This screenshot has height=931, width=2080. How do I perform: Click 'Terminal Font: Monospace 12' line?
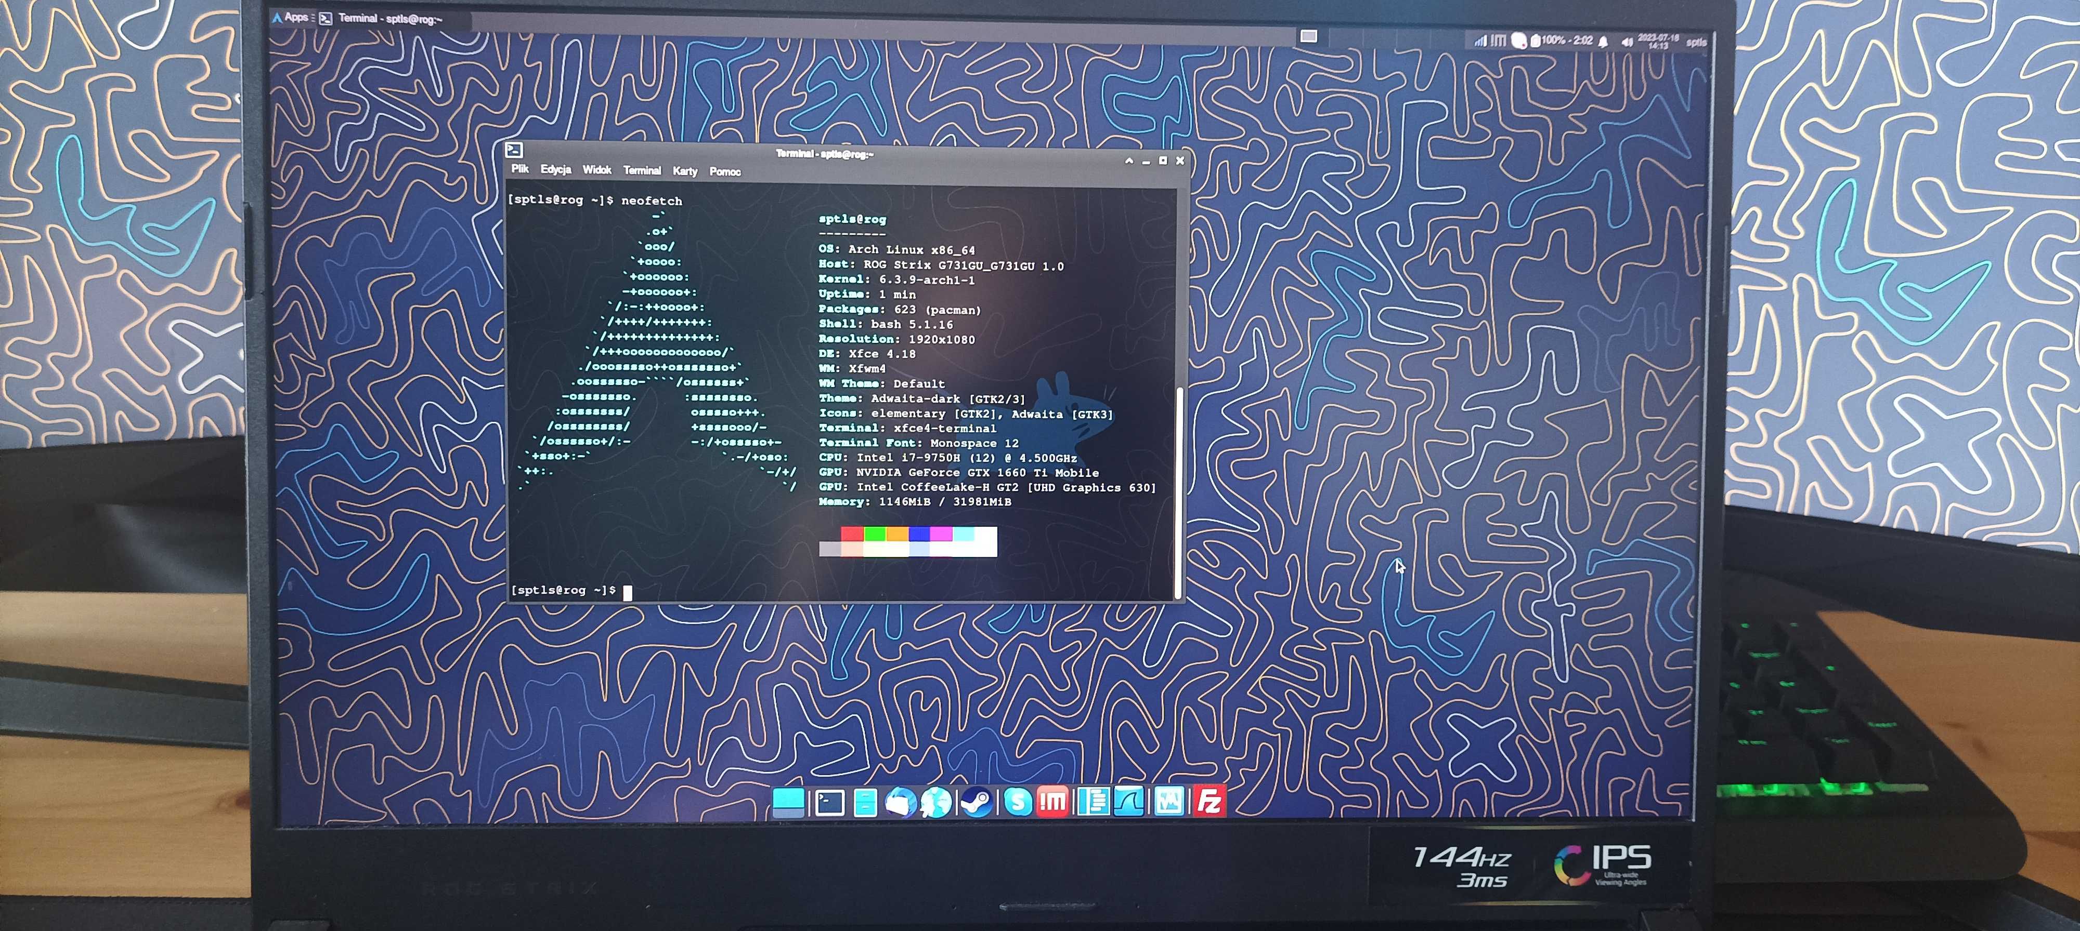pos(919,443)
